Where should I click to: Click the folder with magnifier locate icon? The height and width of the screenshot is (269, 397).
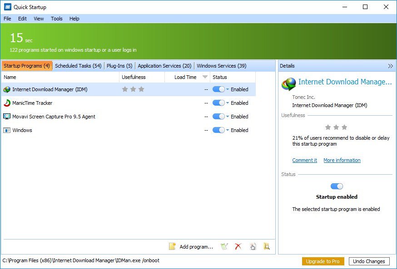point(267,246)
